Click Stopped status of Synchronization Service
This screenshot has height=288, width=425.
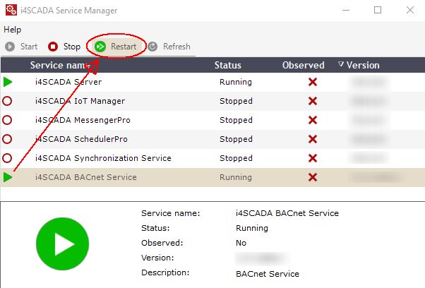click(236, 158)
